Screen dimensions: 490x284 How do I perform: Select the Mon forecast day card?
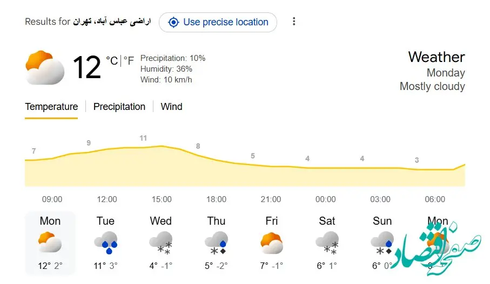click(50, 243)
